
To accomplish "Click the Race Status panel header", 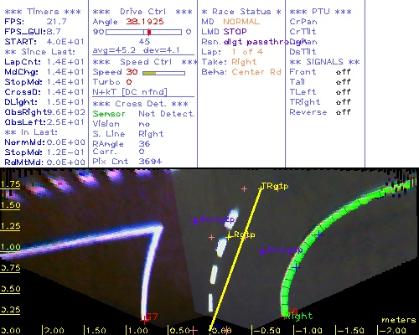I will point(241,12).
